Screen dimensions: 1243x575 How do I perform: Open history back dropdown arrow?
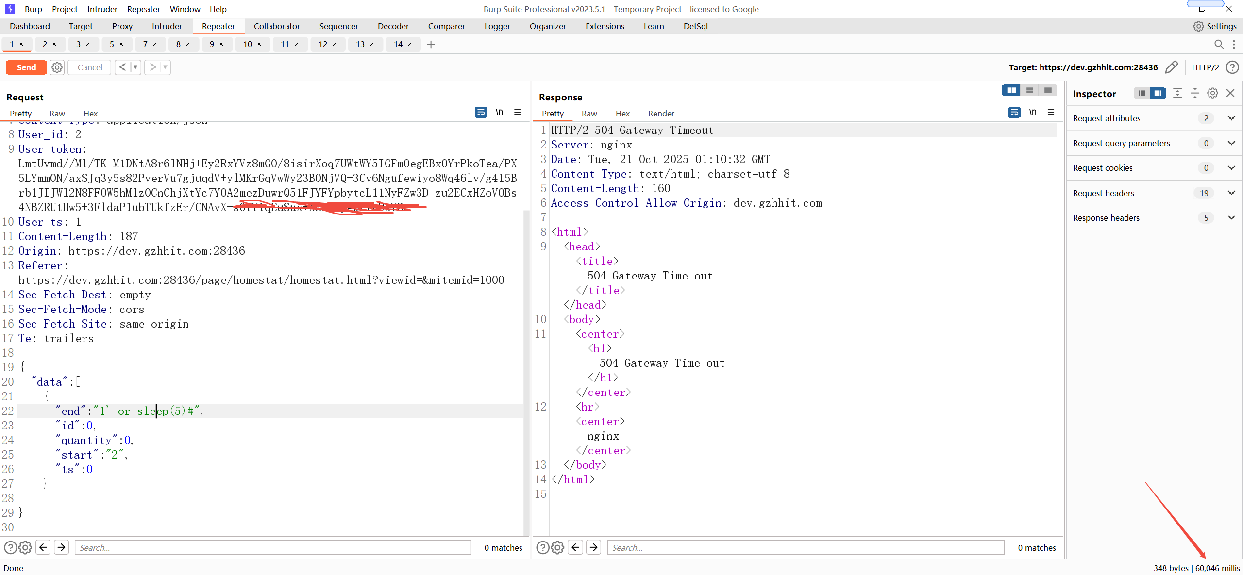pos(135,67)
